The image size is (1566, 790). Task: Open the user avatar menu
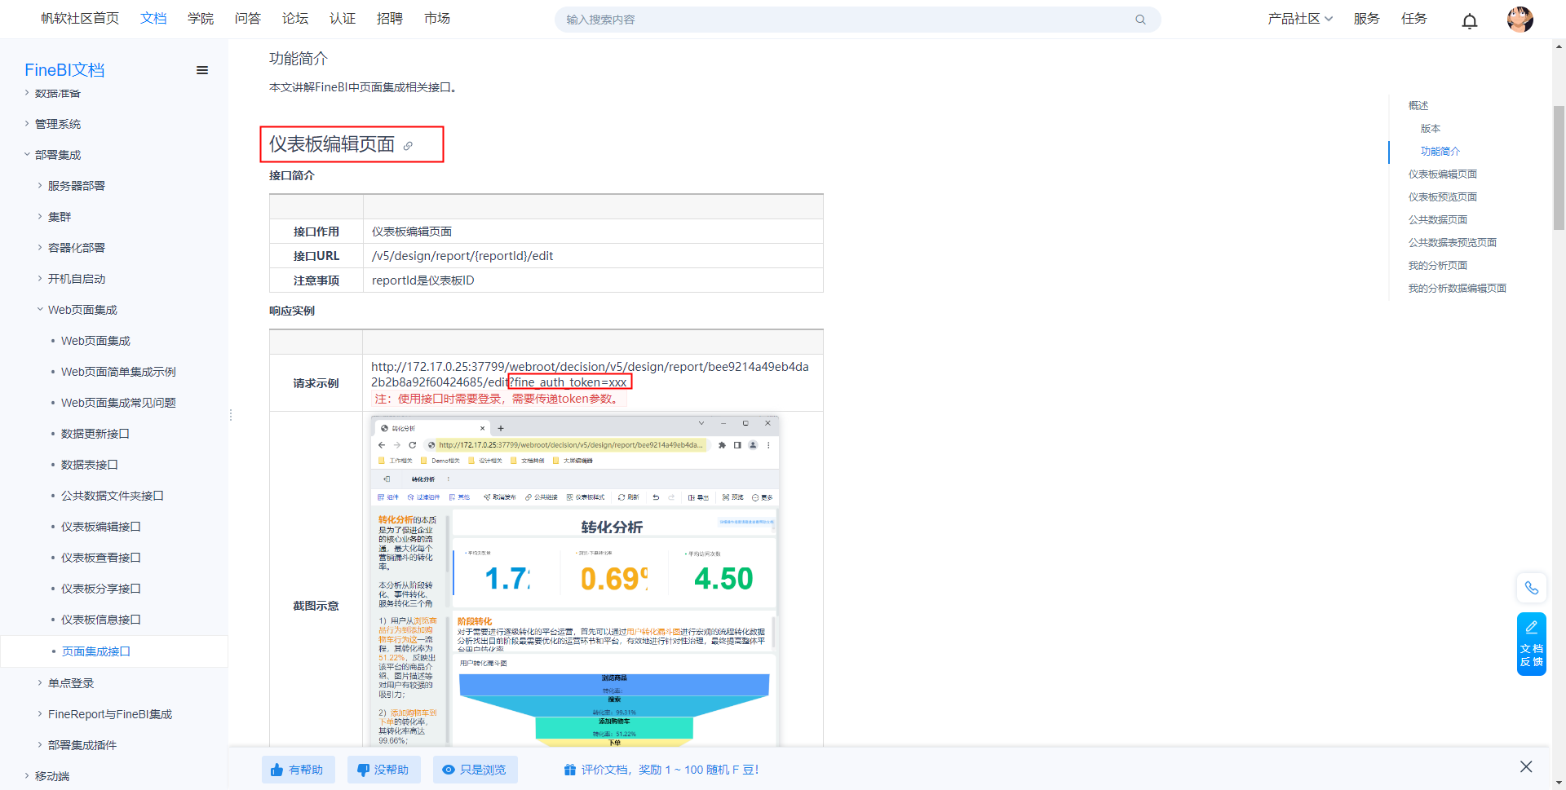[1520, 20]
